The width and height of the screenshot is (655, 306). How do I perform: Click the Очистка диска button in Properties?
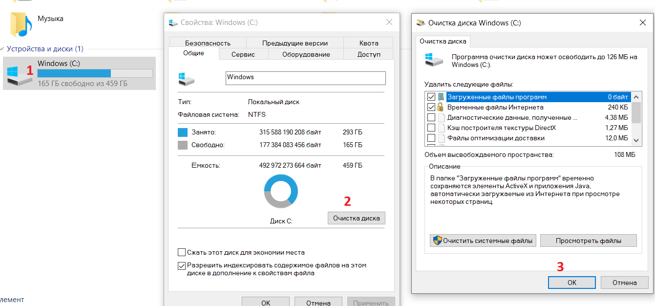pyautogui.click(x=357, y=218)
